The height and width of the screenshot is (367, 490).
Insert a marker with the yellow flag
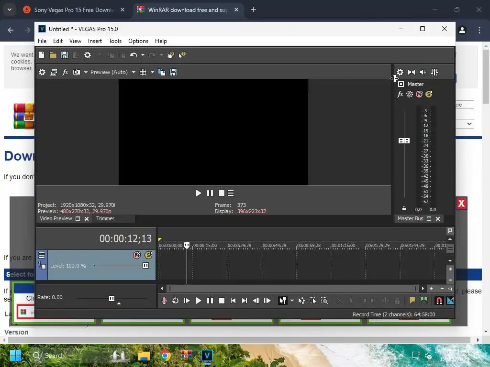[412, 301]
